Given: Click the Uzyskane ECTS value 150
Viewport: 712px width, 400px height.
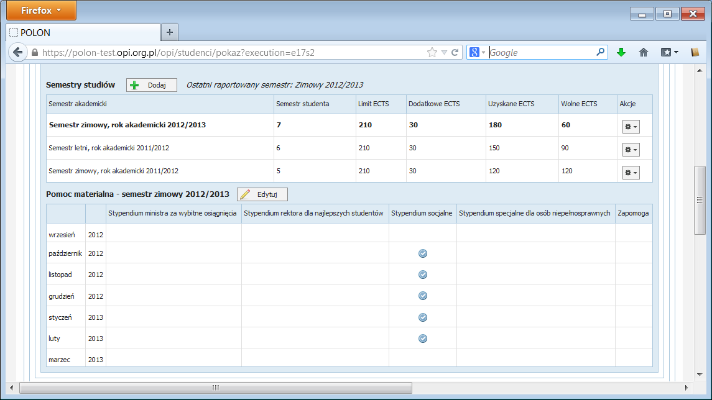Looking at the screenshot, I should tap(494, 148).
